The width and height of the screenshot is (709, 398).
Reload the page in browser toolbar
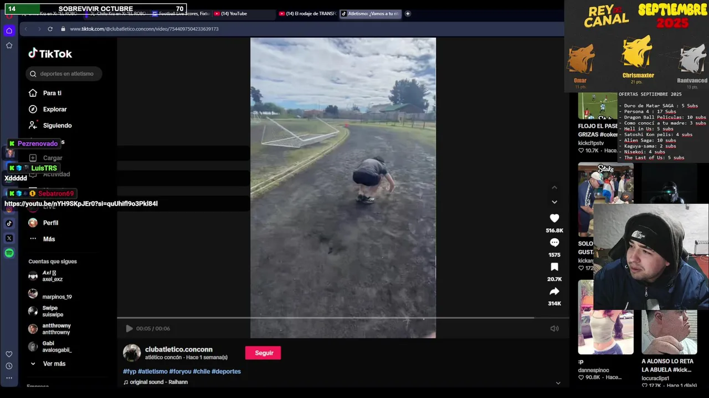50,29
